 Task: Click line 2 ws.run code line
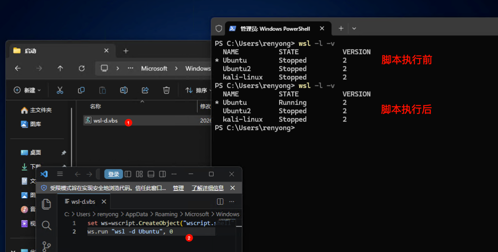pyautogui.click(x=130, y=232)
